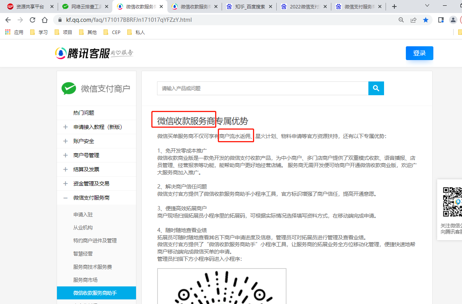Open the zoom magnifier in address bar
This screenshot has height=304, width=462.
(401, 20)
